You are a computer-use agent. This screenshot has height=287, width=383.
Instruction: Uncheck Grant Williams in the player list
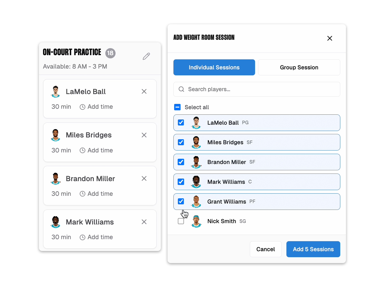click(x=181, y=201)
